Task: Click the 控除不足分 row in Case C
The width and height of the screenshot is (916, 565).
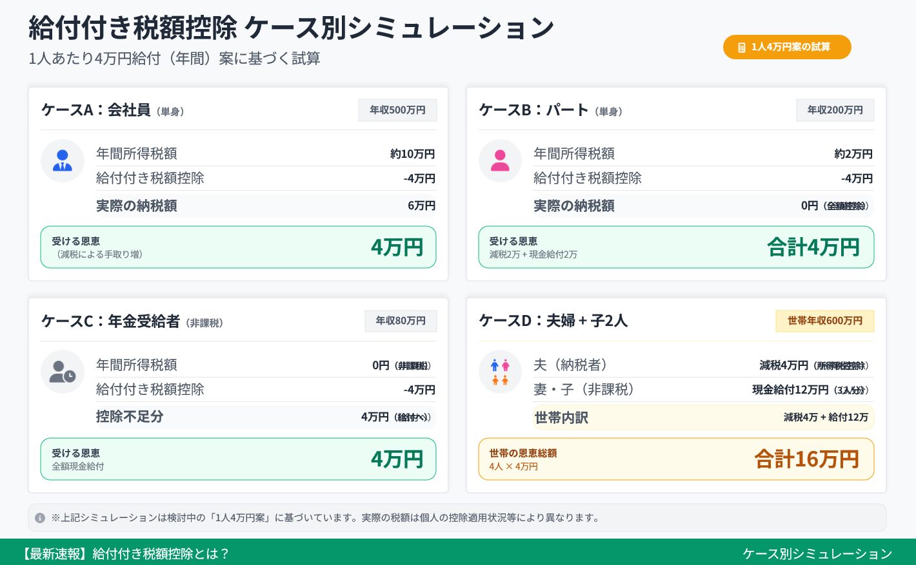Action: pos(265,417)
